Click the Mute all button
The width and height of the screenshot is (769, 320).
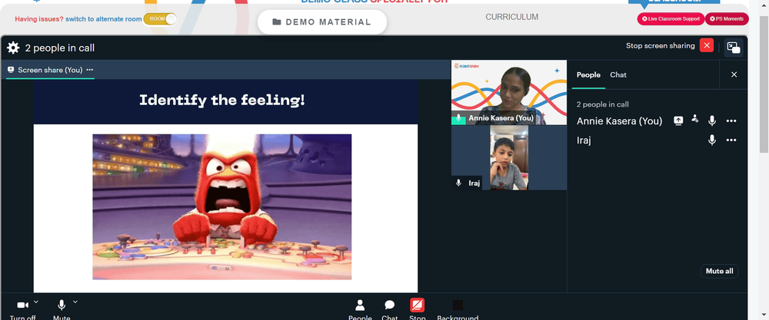720,271
